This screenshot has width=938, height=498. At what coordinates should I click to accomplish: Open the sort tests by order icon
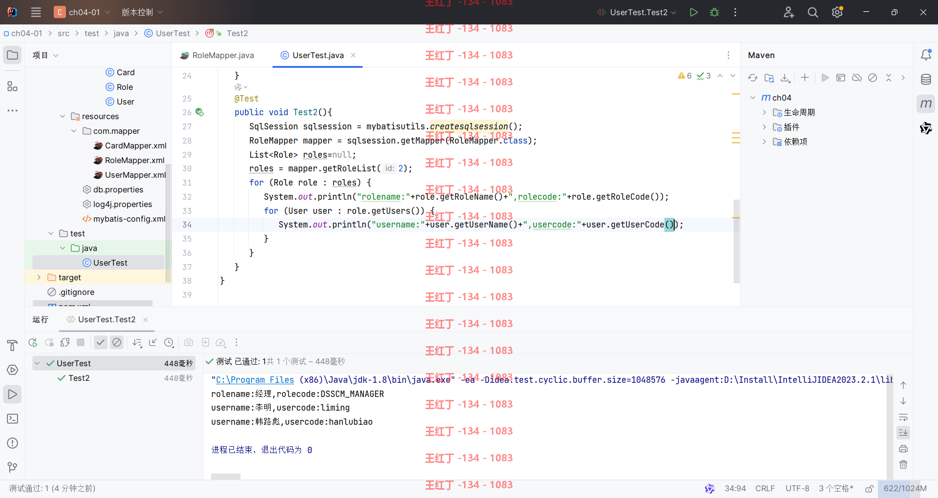click(x=137, y=343)
